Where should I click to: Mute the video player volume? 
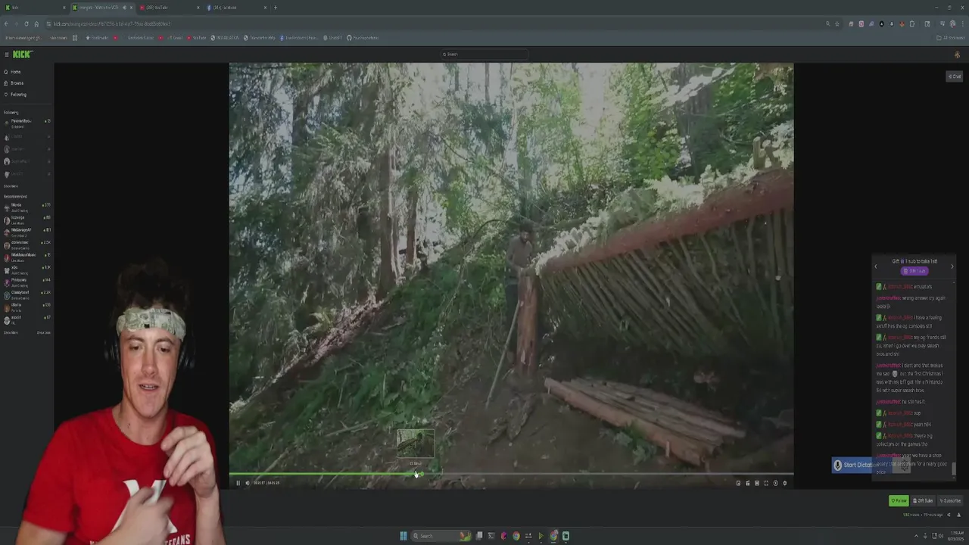pyautogui.click(x=248, y=483)
